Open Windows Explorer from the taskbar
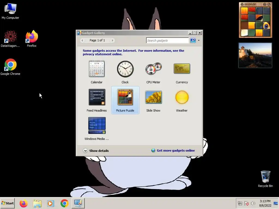This screenshot has height=209, width=279. pos(37,203)
